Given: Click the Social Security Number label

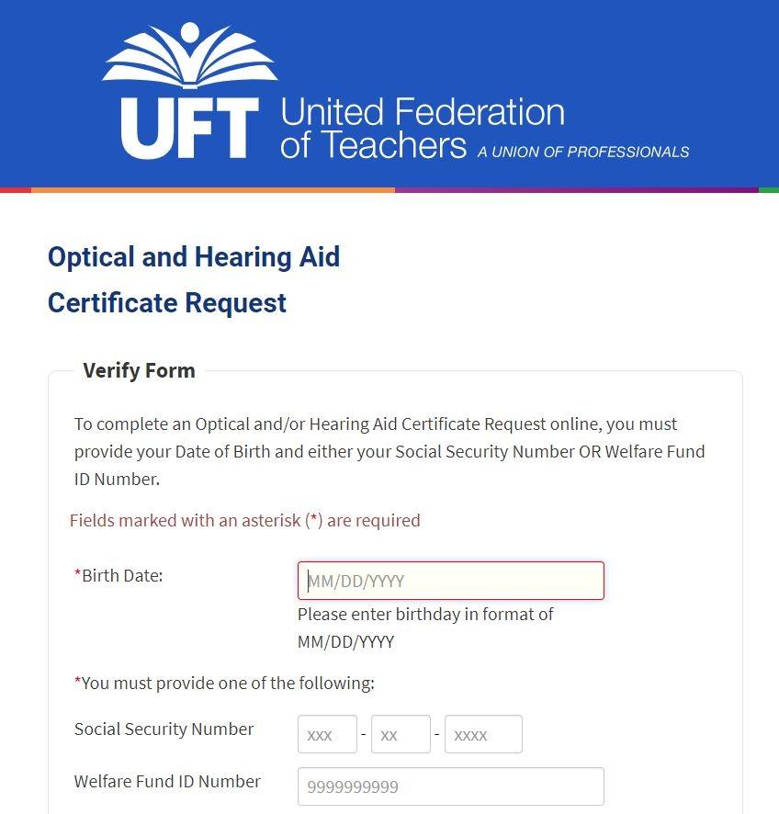Looking at the screenshot, I should pyautogui.click(x=164, y=729).
